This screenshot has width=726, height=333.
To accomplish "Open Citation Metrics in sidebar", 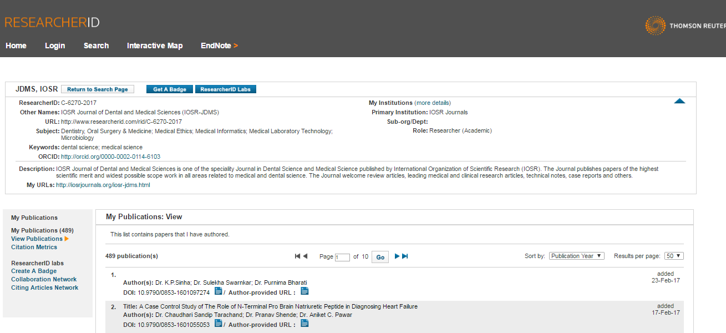I will [34, 247].
